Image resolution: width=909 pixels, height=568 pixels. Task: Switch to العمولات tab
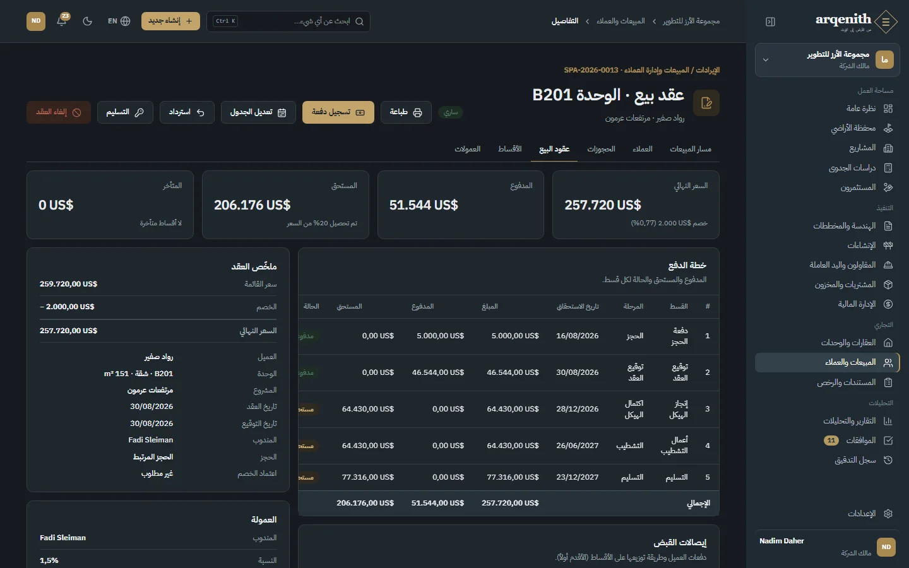click(468, 149)
